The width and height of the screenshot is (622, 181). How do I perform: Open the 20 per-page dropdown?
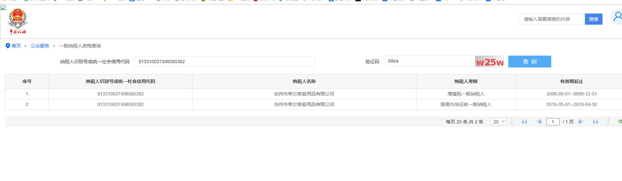498,122
